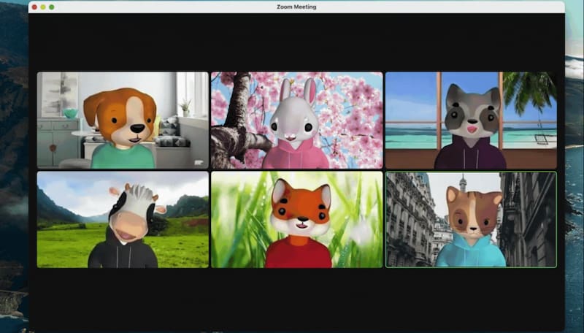Enter fullscreen with the green window button
Viewport: 584px width, 333px height.
pyautogui.click(x=51, y=7)
